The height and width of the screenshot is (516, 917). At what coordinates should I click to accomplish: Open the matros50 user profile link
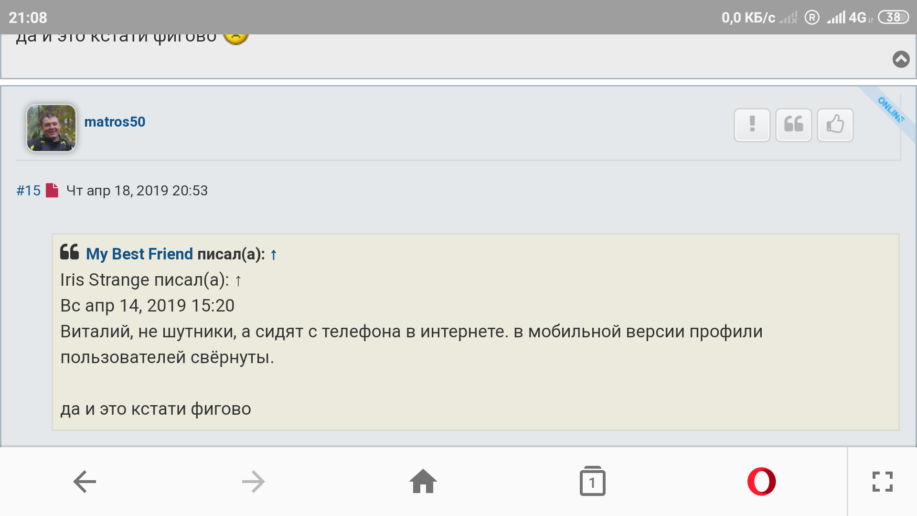pos(115,122)
